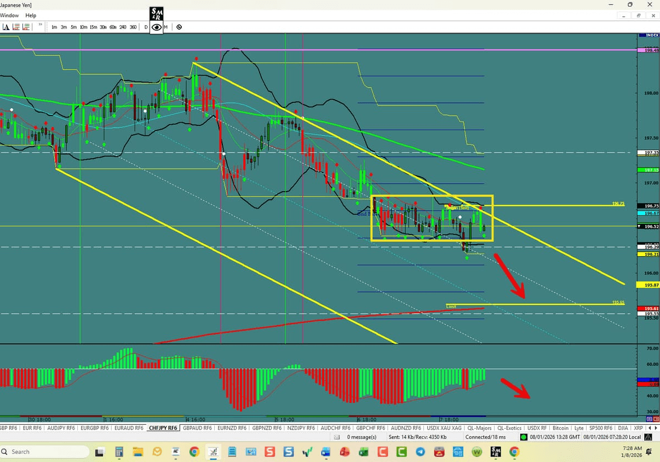Image resolution: width=660 pixels, height=462 pixels.
Task: Open Chrome from the taskbar
Action: point(194,452)
